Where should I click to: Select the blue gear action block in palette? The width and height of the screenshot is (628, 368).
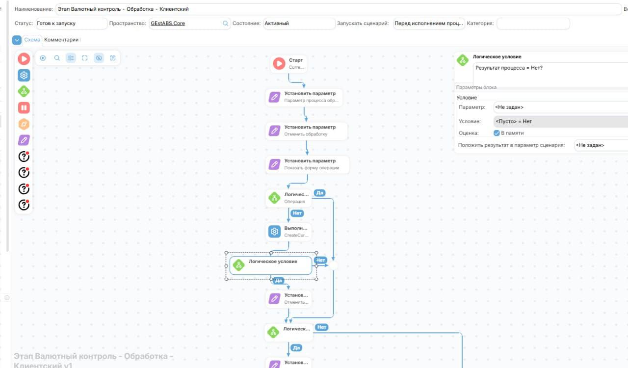[24, 75]
